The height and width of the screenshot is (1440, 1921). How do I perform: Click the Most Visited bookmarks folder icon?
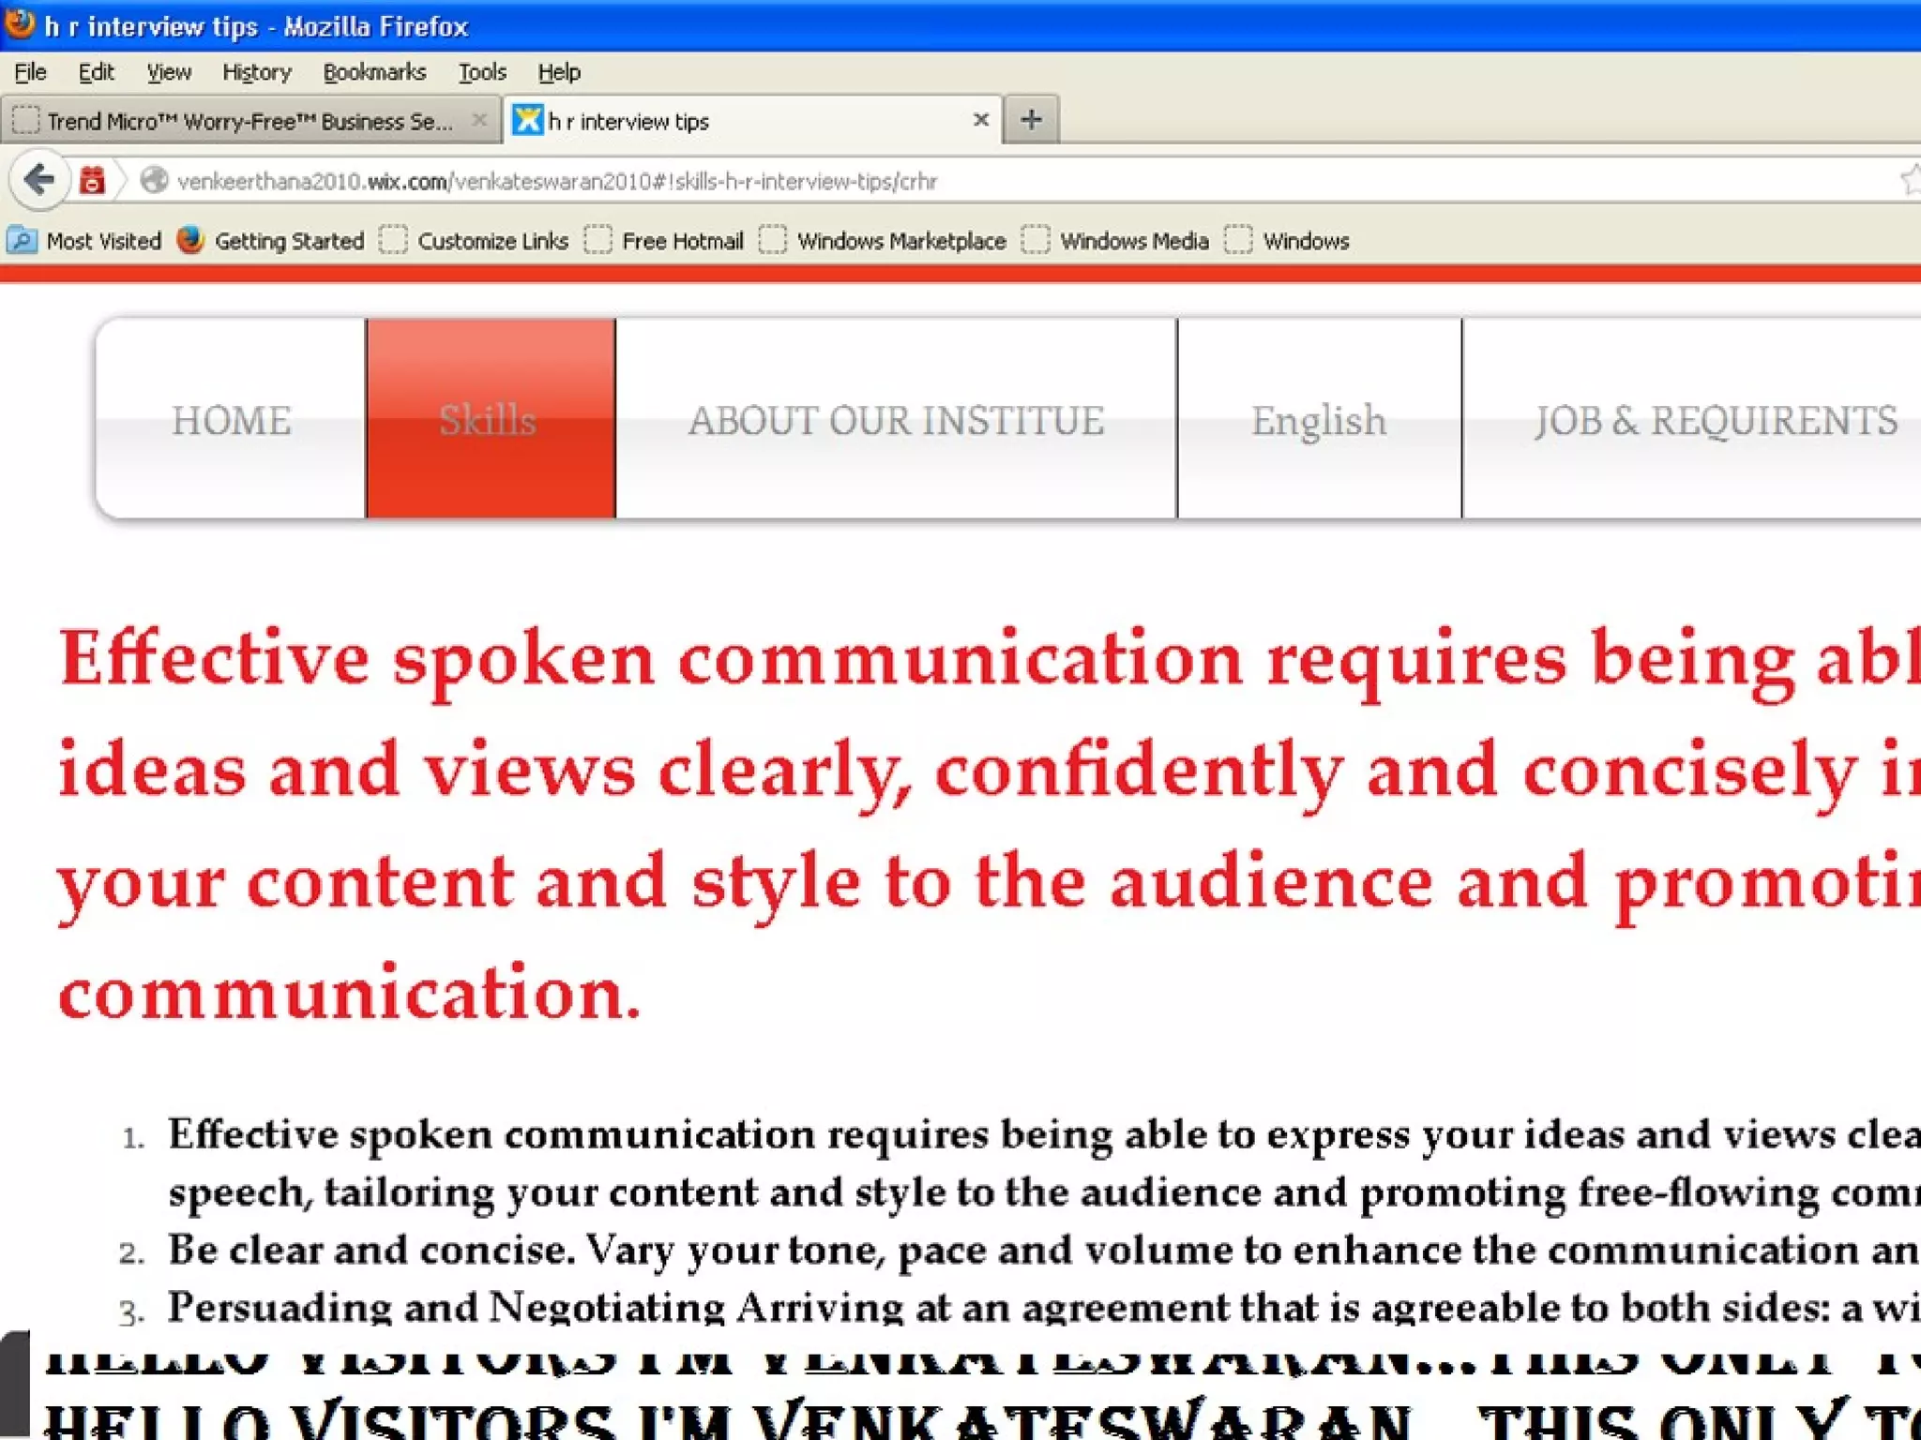22,241
